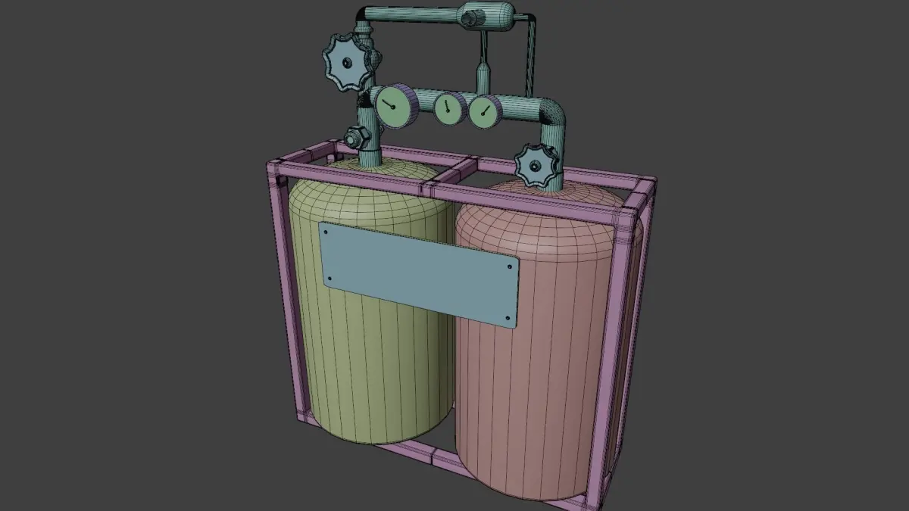Select the middle pressure gauge dial
909x511 pixels.
pos(448,108)
